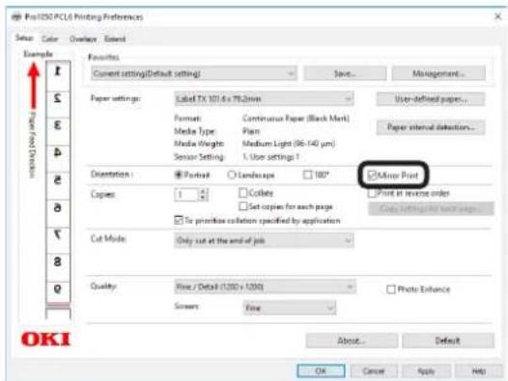
Task: Open the Screen Fine dropdown
Action: point(290,308)
